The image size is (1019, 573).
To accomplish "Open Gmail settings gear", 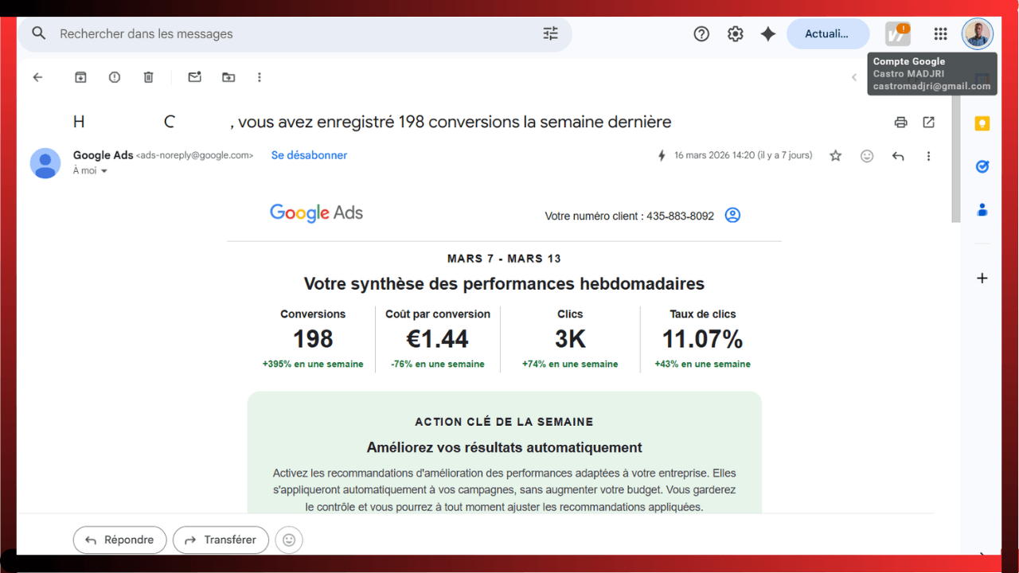I will pyautogui.click(x=735, y=33).
